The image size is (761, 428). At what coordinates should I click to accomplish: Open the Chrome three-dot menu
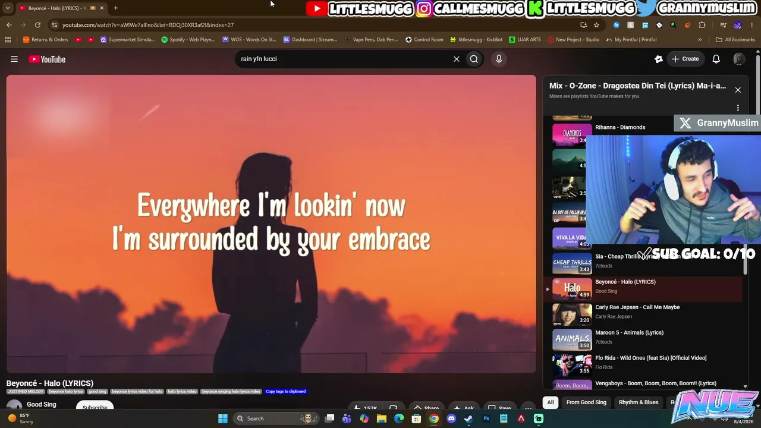751,25
